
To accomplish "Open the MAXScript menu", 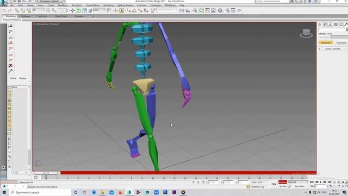I will tap(170, 5).
